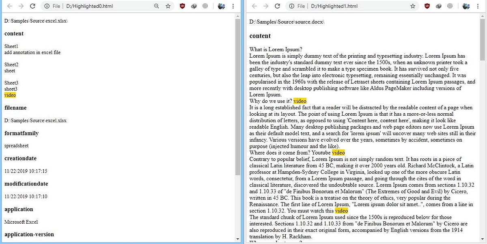
Task: Bookmark Highlighted0.html using the star icon
Action: [168, 6]
